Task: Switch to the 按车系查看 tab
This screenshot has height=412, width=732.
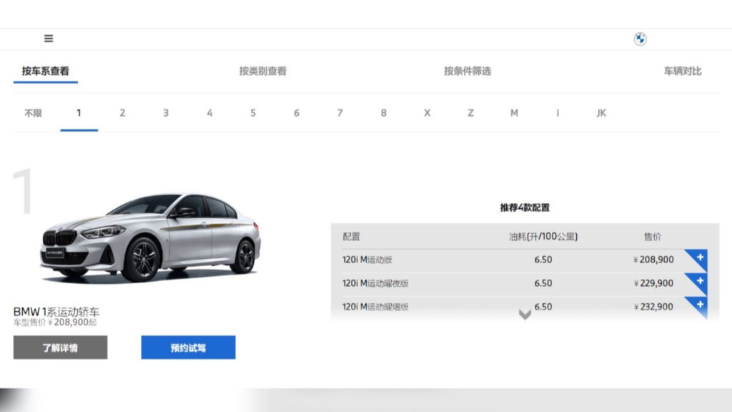Action: 45,71
